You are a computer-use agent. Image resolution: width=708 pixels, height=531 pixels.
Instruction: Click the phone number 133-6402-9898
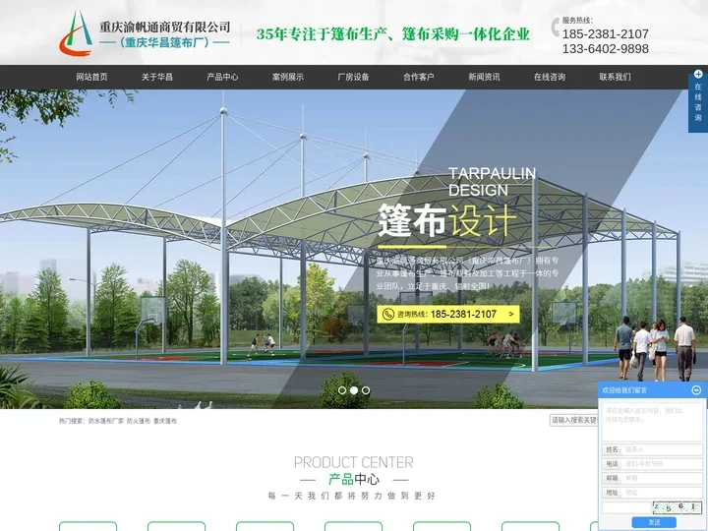[605, 49]
